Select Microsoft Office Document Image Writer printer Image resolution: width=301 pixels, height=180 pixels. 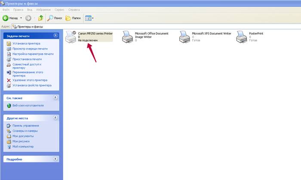[x=127, y=37]
